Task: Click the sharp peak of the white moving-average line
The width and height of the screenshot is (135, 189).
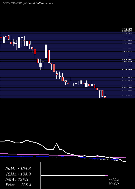Action: [x=56, y=144]
